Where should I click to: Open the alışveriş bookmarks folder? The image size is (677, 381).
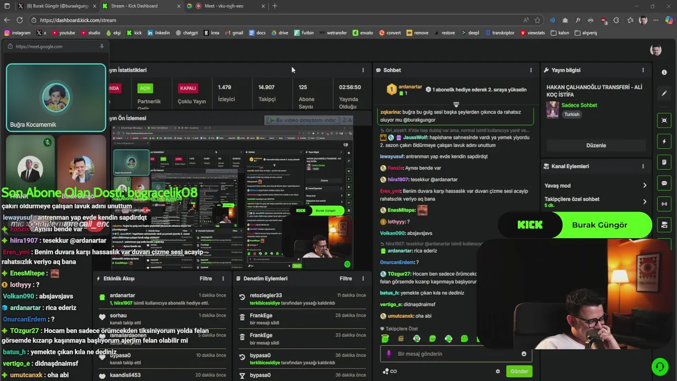(x=585, y=33)
